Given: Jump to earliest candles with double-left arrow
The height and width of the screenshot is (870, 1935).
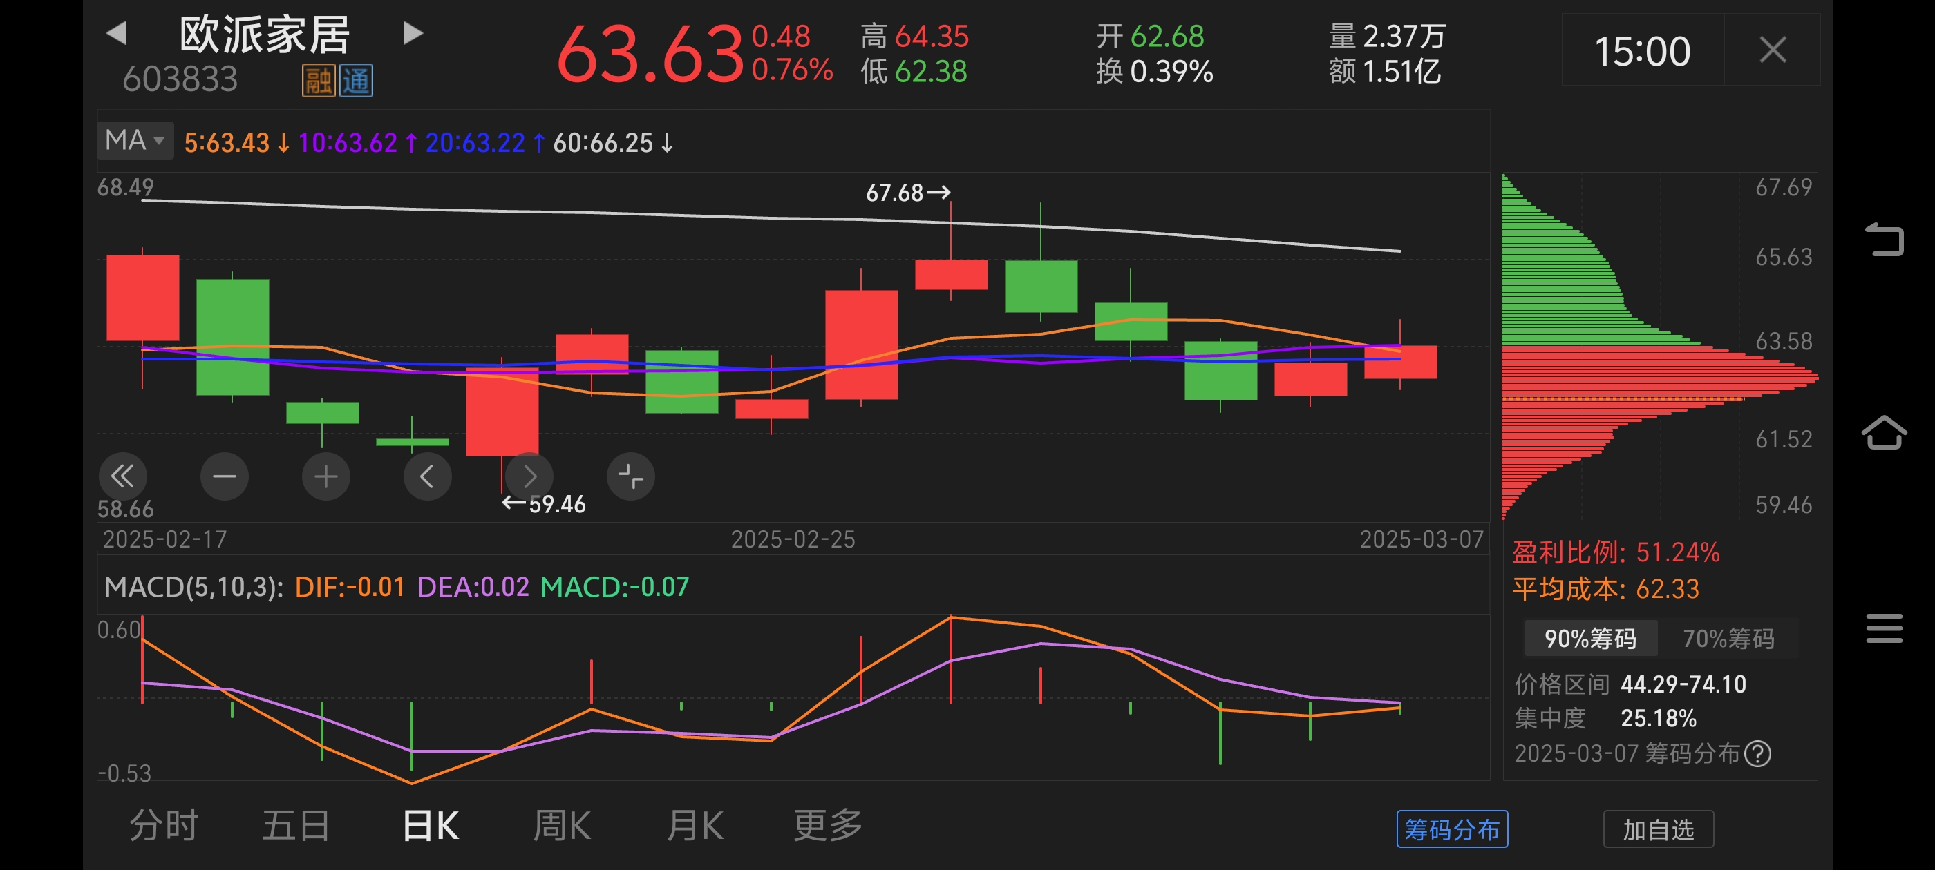Looking at the screenshot, I should click(x=122, y=476).
